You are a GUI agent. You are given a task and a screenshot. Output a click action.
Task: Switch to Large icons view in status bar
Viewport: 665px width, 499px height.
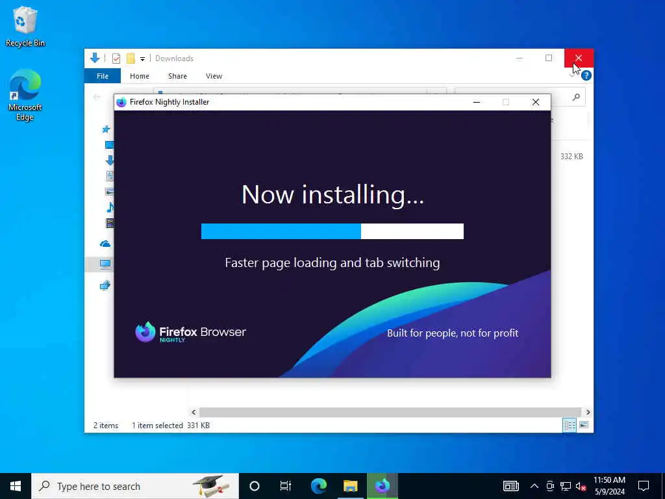584,425
